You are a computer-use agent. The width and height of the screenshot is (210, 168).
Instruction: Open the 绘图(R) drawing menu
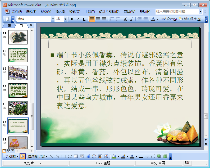[x=12, y=156]
